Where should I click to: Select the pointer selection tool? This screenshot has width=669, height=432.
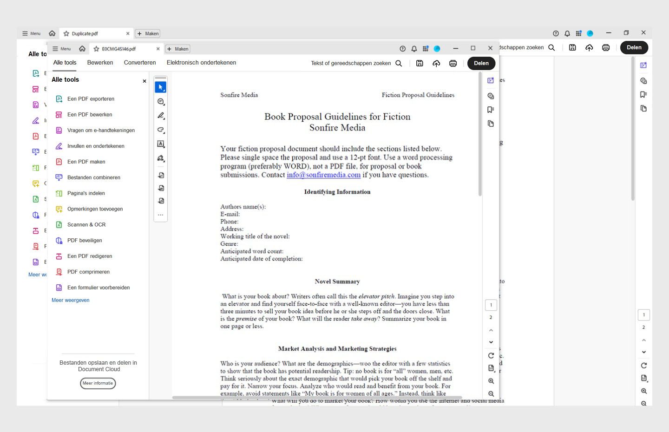[x=161, y=87]
